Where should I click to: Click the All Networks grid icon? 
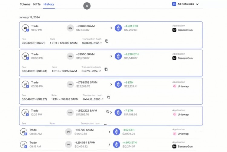point(174,4)
